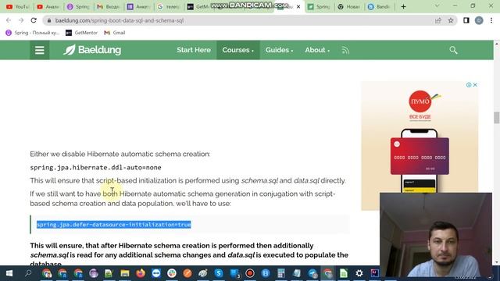Open the tab search chevron

click(x=437, y=6)
